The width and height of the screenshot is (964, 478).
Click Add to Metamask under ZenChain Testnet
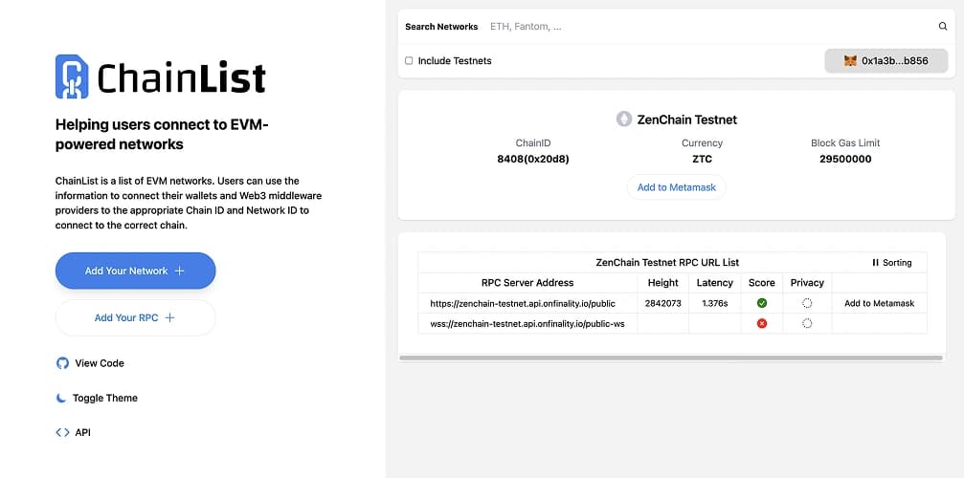pyautogui.click(x=676, y=187)
